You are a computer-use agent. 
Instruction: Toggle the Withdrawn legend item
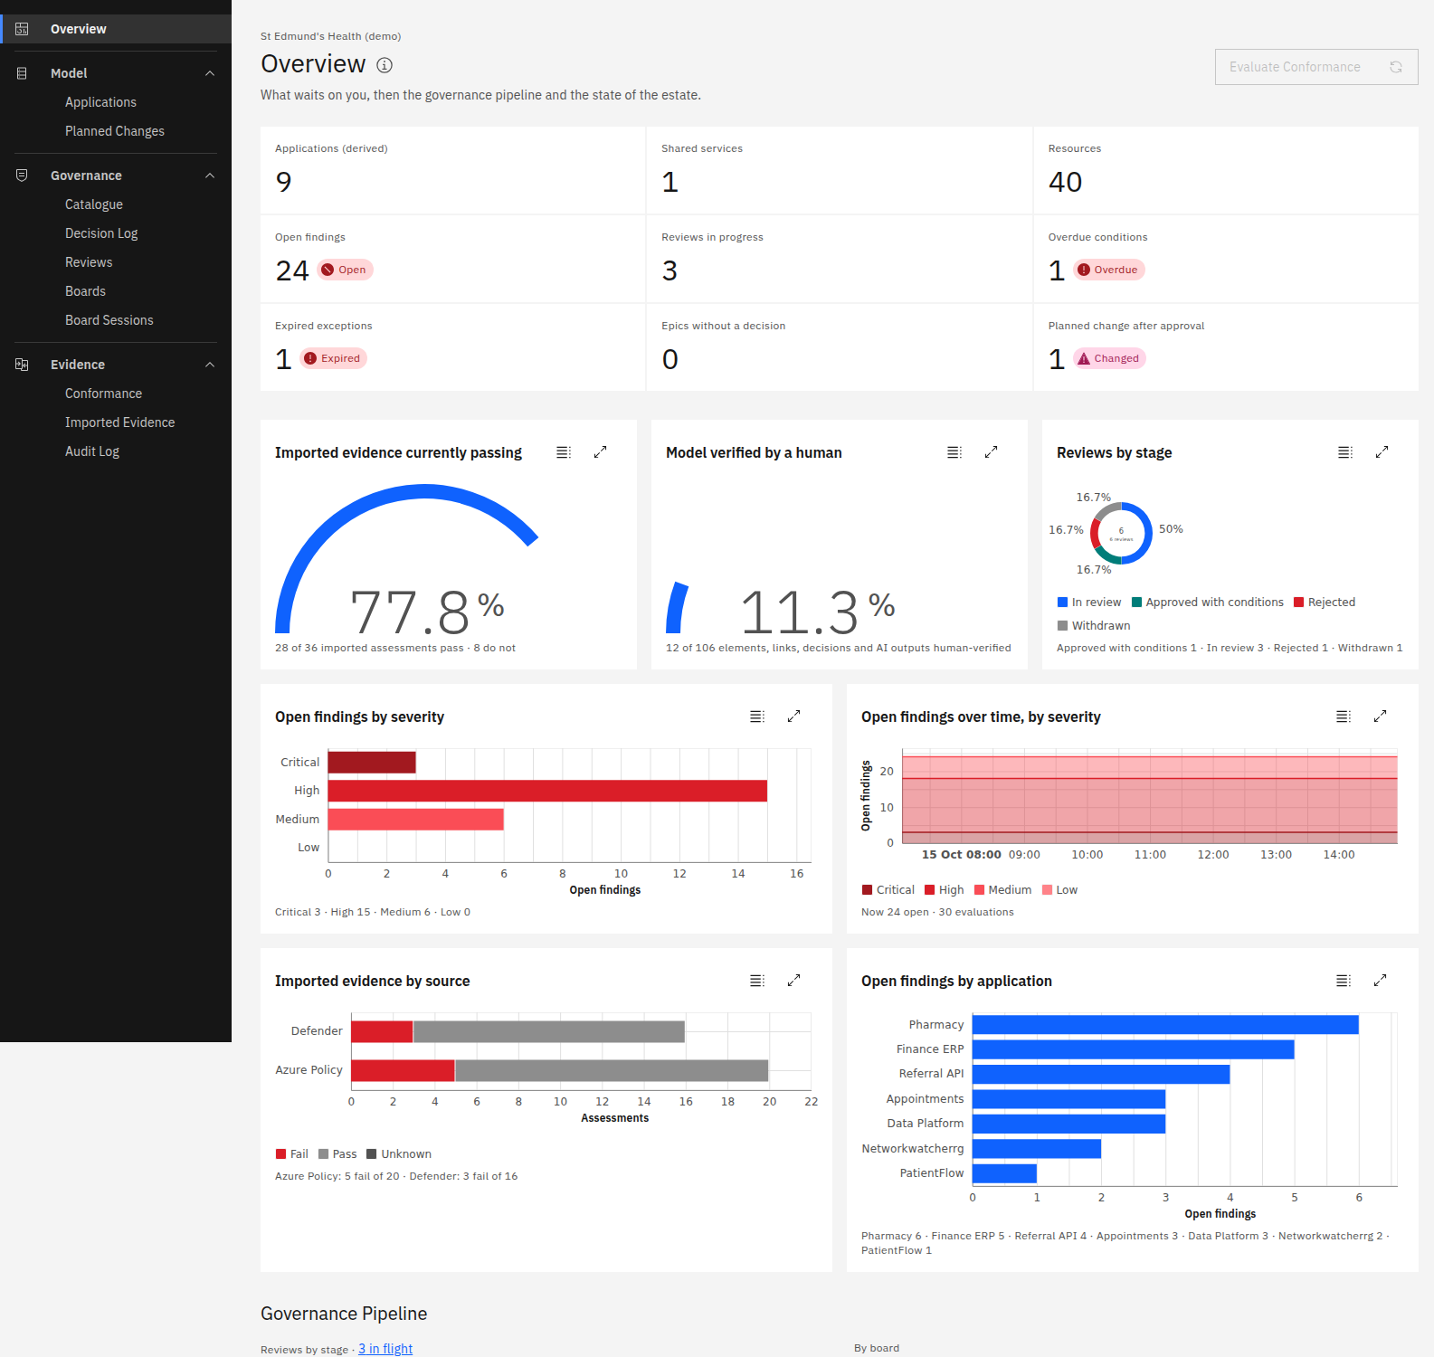[1094, 626]
